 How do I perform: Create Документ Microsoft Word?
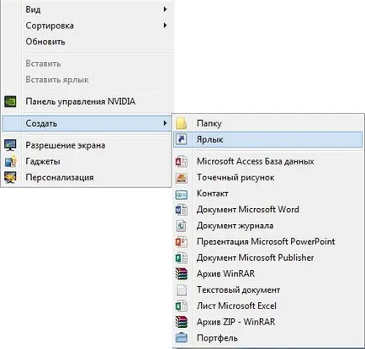pos(267,210)
